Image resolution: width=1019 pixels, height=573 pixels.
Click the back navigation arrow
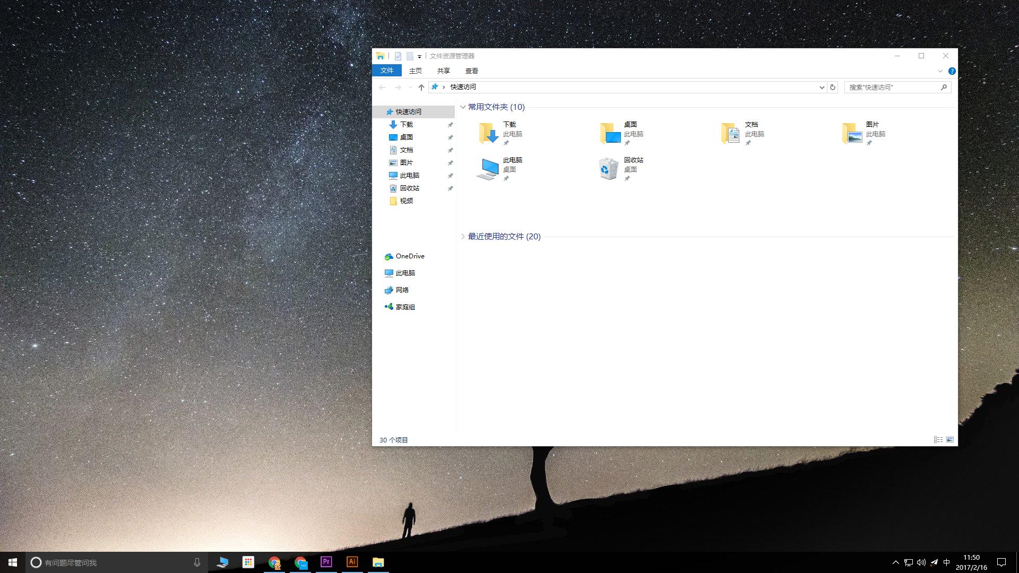coord(383,87)
